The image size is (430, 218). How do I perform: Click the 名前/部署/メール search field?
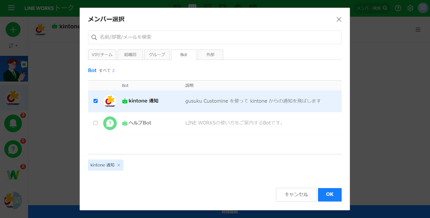click(215, 37)
